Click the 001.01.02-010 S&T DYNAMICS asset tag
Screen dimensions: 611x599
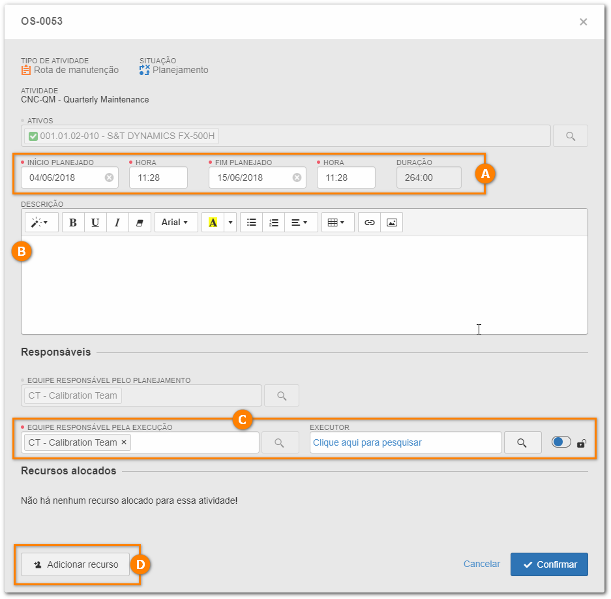121,136
